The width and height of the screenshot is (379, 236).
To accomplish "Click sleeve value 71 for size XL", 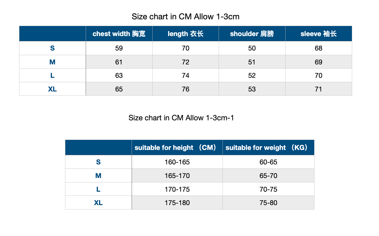I will coord(319,89).
